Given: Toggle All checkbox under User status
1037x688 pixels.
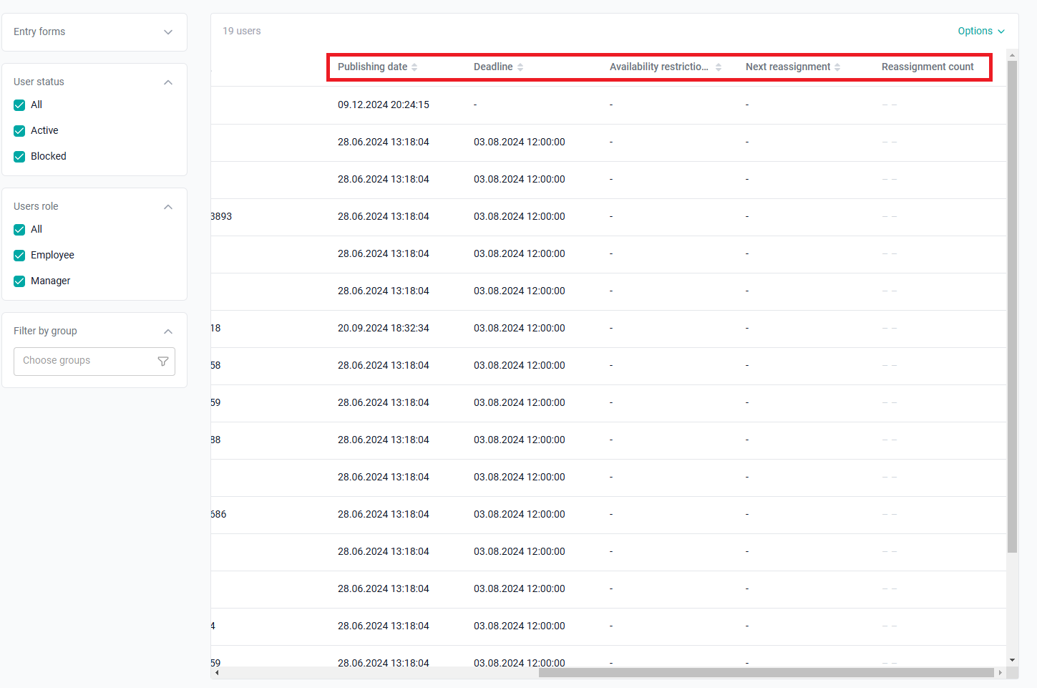Looking at the screenshot, I should pyautogui.click(x=19, y=105).
